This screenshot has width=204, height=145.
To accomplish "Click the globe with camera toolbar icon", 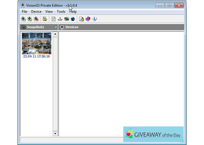I will coord(66,19).
